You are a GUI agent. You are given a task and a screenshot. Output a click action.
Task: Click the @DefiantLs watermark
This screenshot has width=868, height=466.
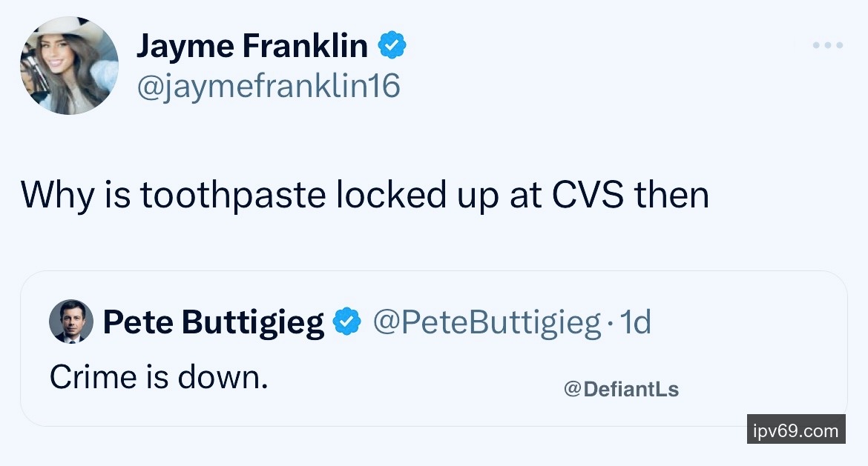point(621,389)
